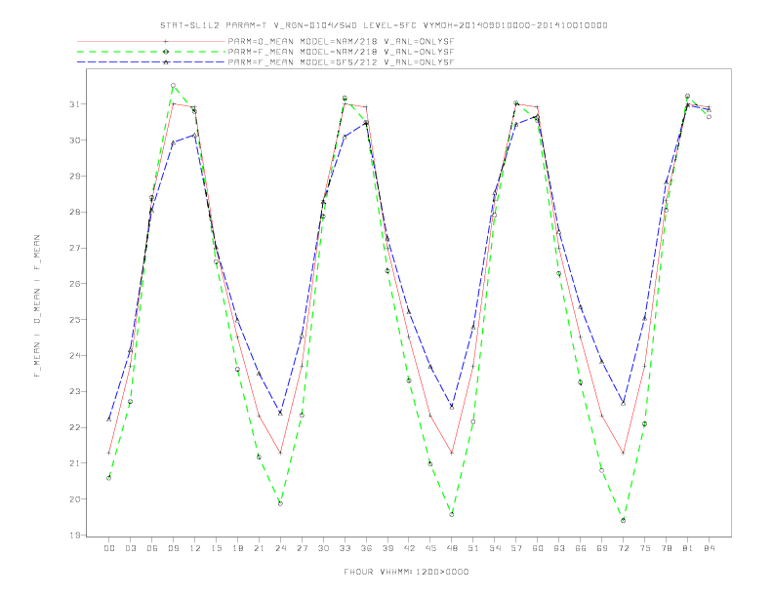
Task: Click the x-axis tick label 72
Action: (623, 548)
